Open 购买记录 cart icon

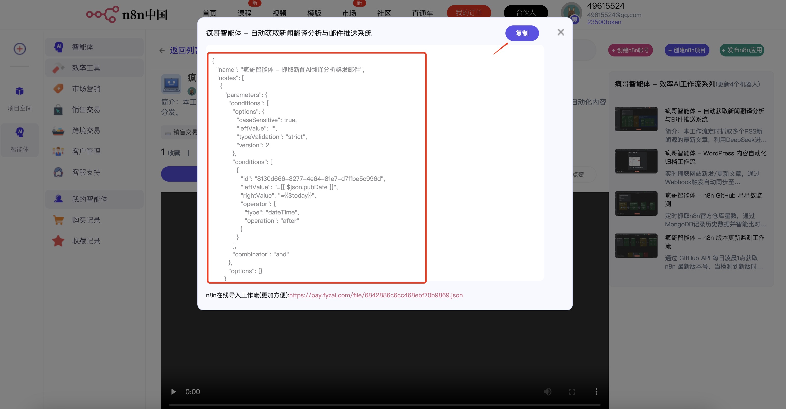pyautogui.click(x=58, y=220)
